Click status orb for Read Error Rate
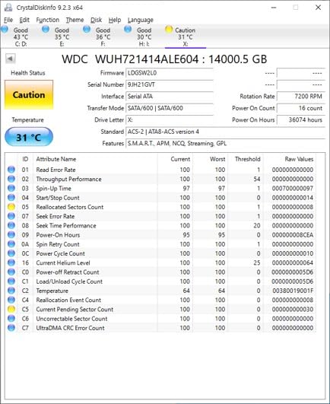This screenshot has height=404, width=330. click(11, 170)
